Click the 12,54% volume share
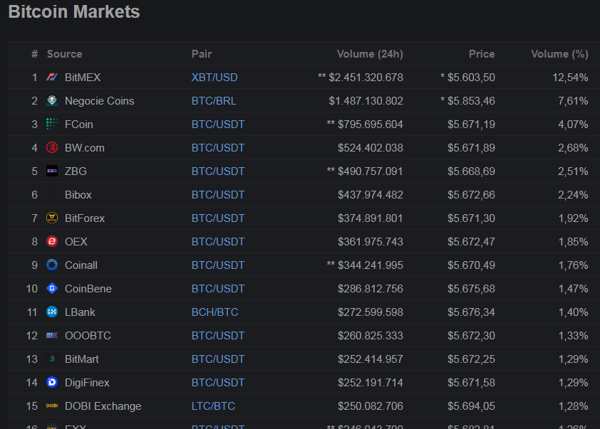Image resolution: width=600 pixels, height=429 pixels. point(570,77)
